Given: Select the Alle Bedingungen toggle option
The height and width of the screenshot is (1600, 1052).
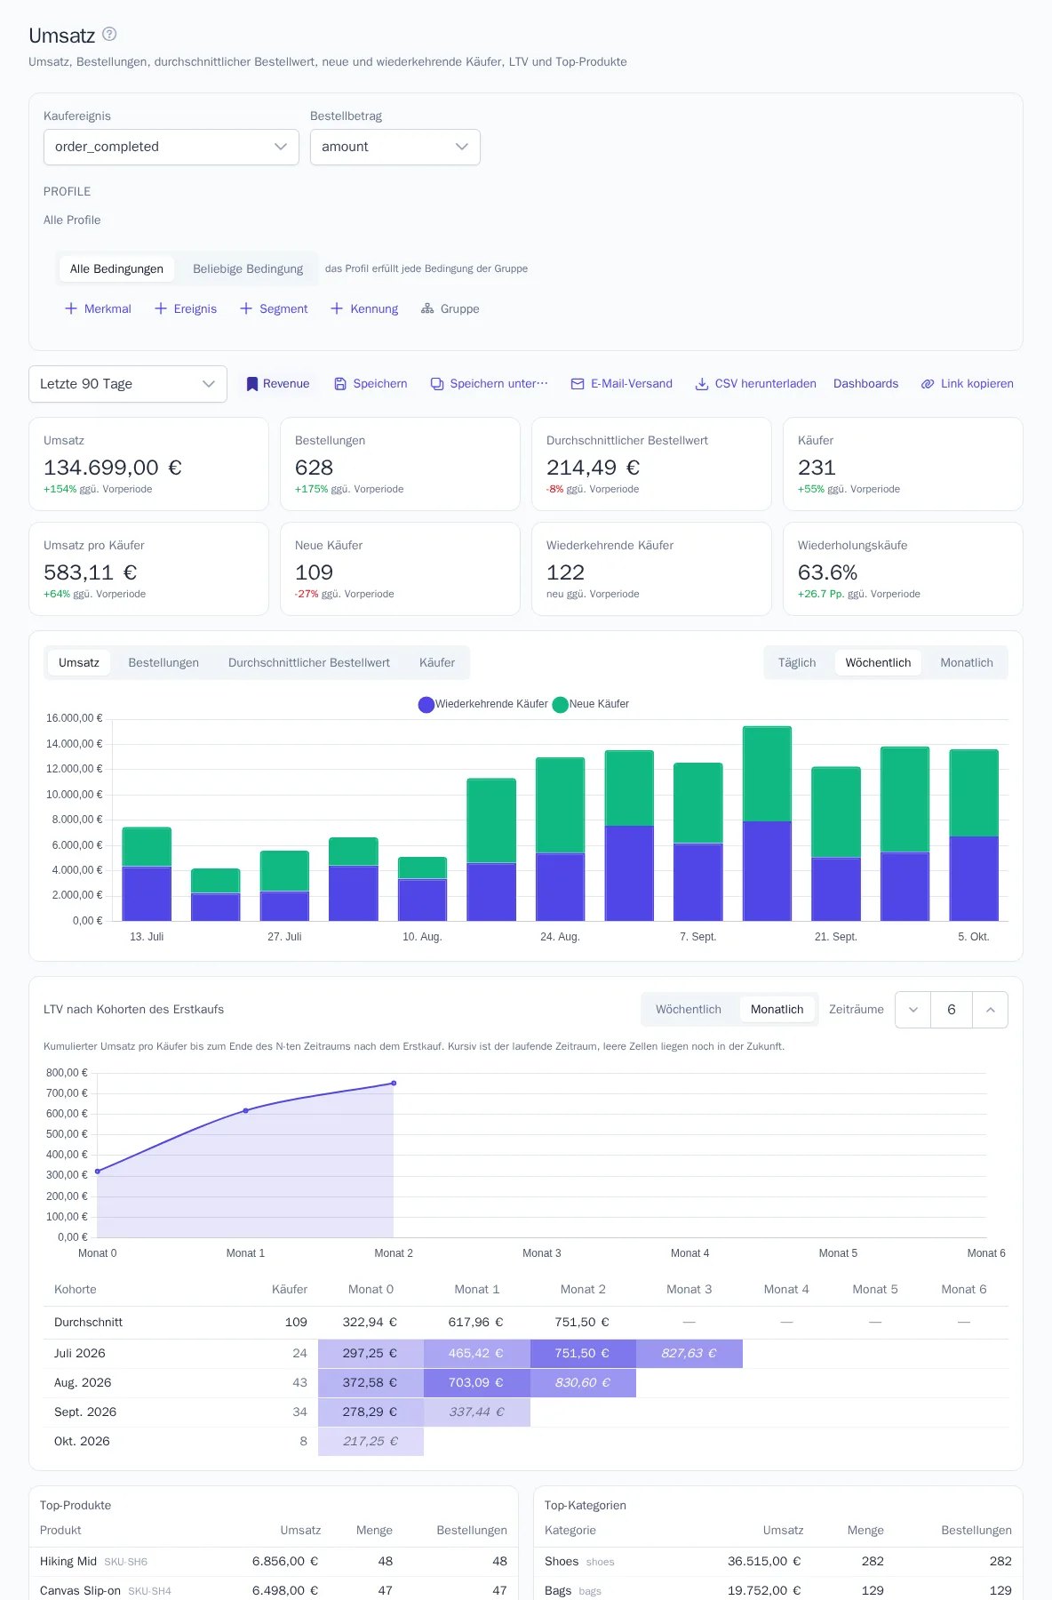Looking at the screenshot, I should coord(116,268).
